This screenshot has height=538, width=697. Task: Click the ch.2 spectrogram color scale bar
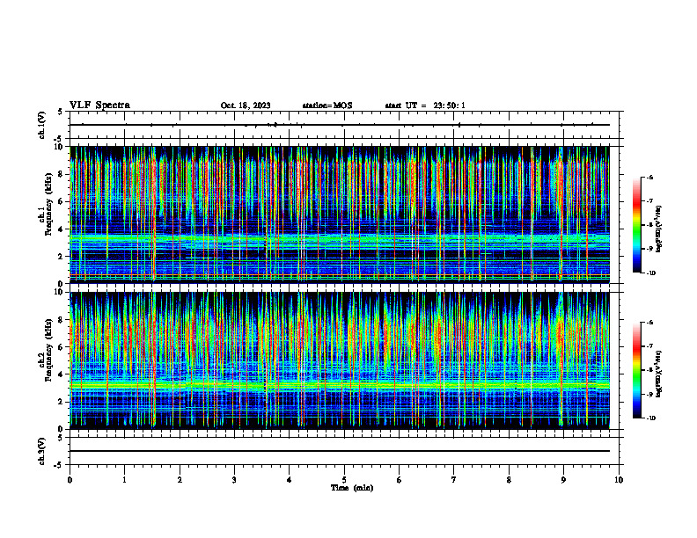pyautogui.click(x=637, y=370)
